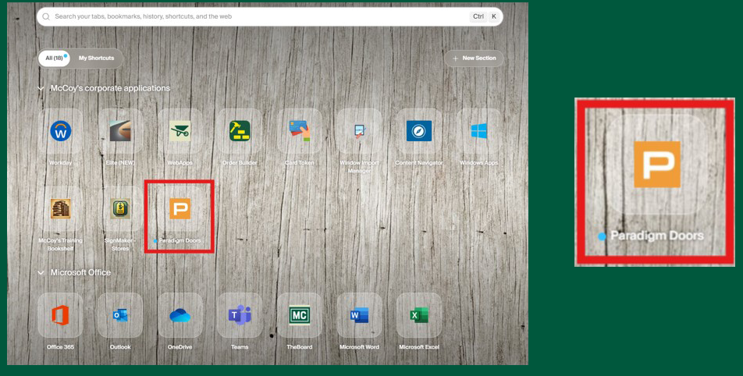The image size is (743, 376).
Task: Collapse the Microsoft Office section
Action: pyautogui.click(x=41, y=273)
